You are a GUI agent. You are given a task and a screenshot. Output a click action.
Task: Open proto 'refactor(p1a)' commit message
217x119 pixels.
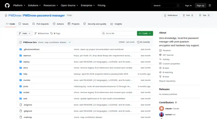(103, 87)
